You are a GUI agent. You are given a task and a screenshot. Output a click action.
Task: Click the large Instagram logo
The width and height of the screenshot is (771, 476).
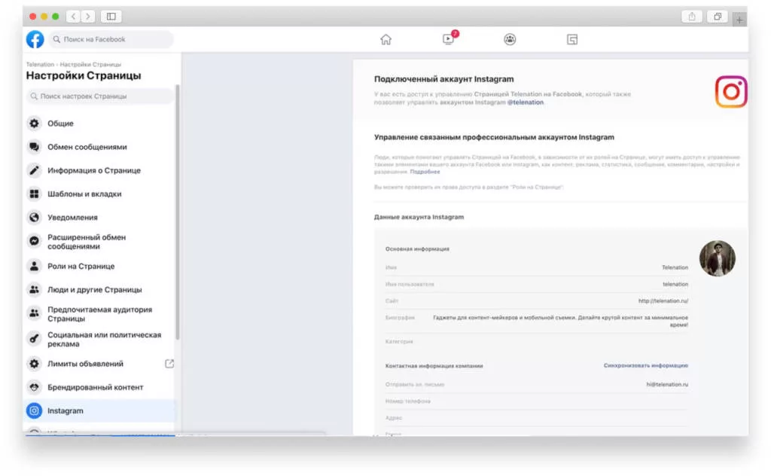(x=730, y=91)
